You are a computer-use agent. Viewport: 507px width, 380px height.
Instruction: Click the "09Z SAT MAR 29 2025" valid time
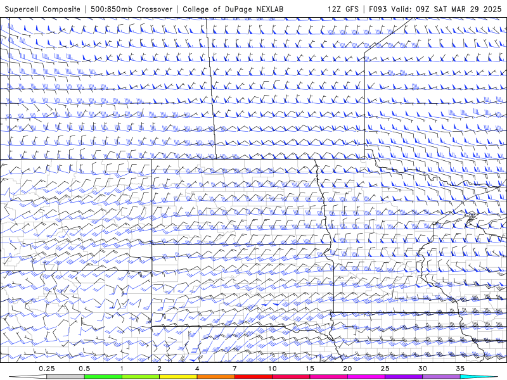tap(458, 9)
